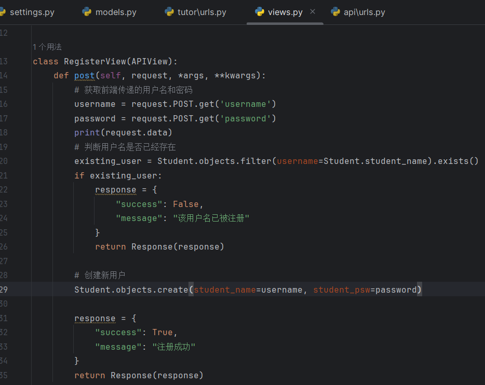Click the "该用户名已被注册" message string
The height and width of the screenshot is (385, 485).
[x=211, y=218]
